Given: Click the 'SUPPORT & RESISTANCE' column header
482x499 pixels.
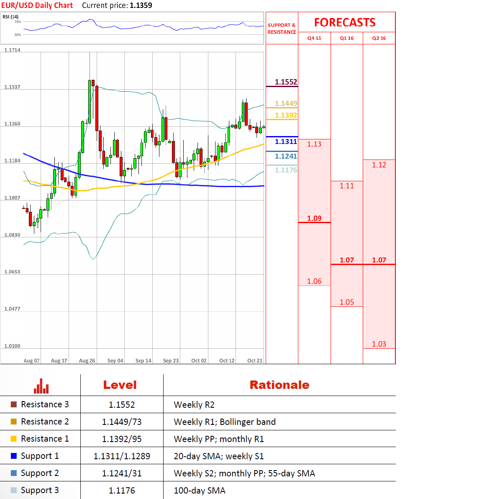Looking at the screenshot, I should (282, 28).
